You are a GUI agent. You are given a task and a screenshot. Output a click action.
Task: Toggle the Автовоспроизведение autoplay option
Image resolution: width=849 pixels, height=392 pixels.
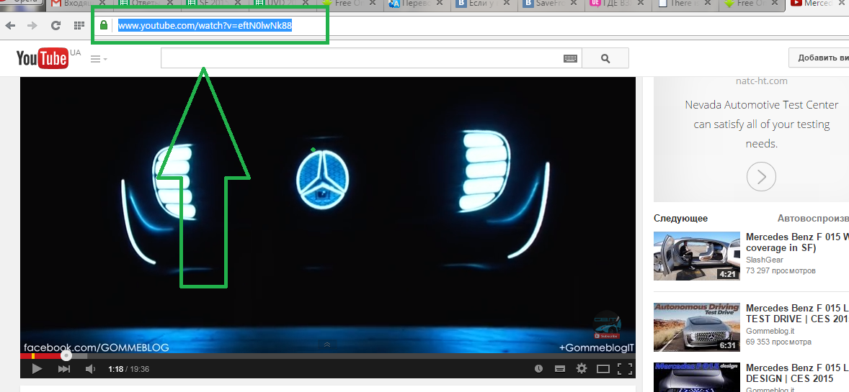813,219
